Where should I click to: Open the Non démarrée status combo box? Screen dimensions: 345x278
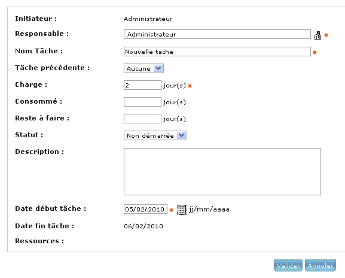click(155, 135)
